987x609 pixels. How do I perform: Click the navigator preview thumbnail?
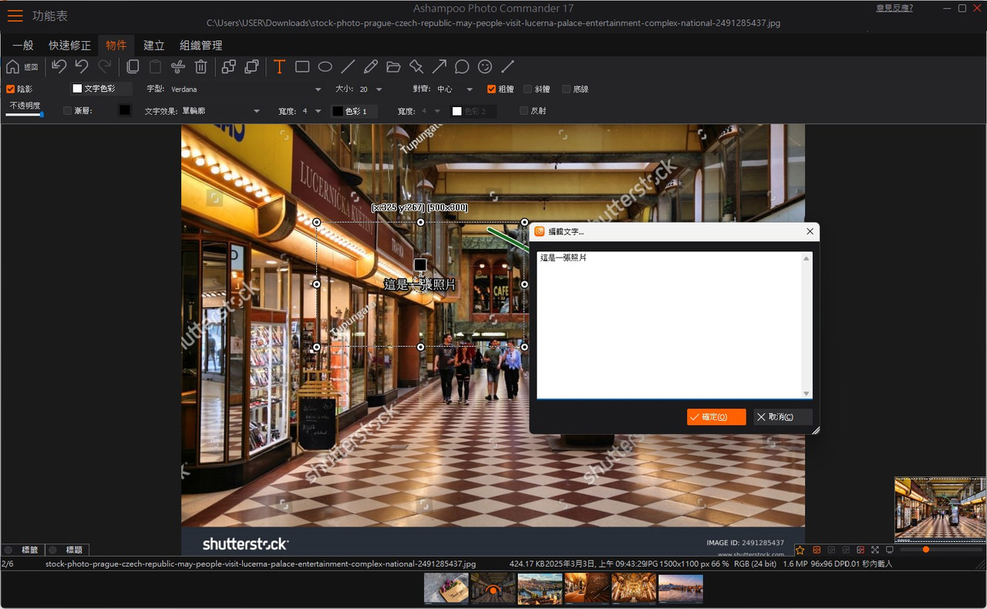(940, 509)
